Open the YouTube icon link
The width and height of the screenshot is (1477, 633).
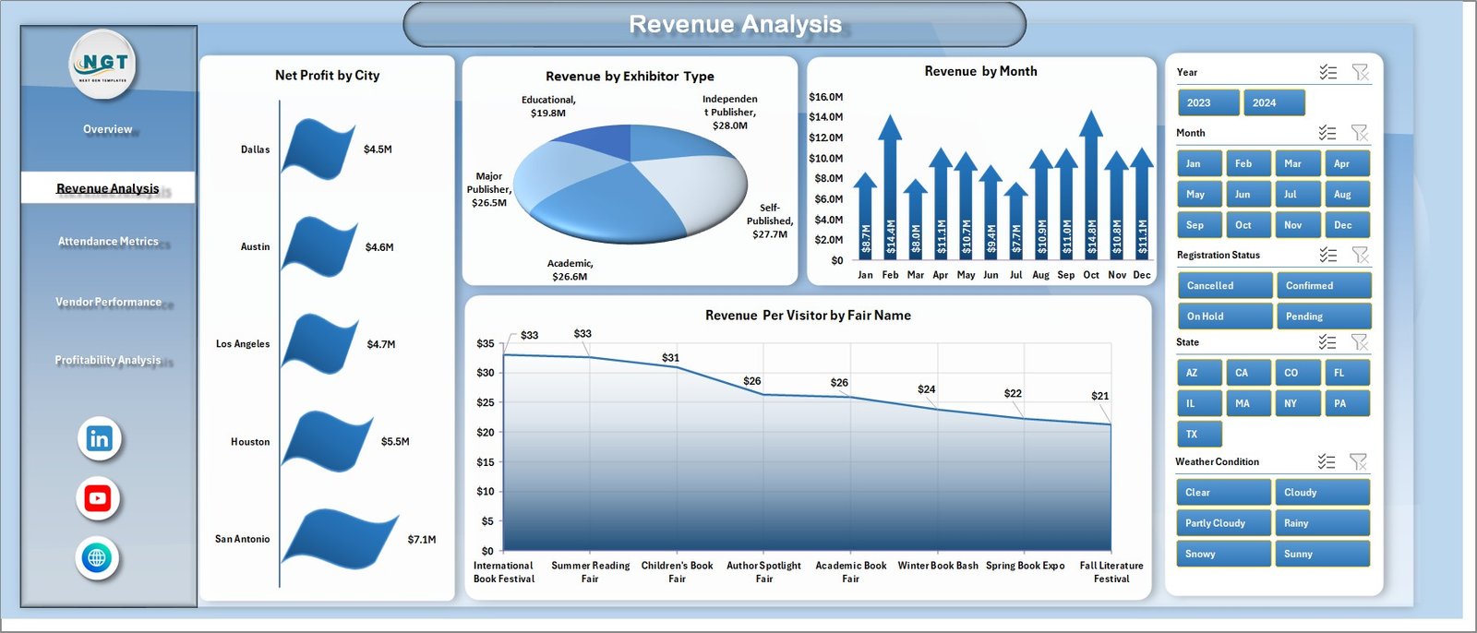98,499
